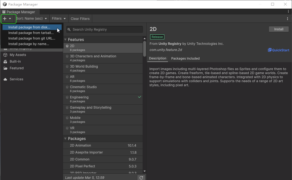This screenshot has height=180, width=292.
Task: Click the Services cloud icon
Action: (x=5, y=79)
